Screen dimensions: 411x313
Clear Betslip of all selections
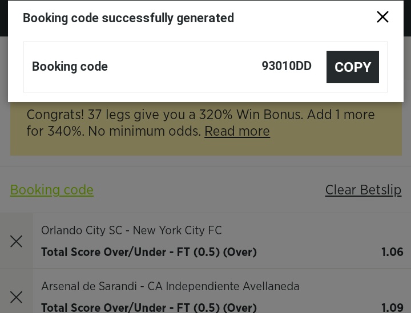363,190
